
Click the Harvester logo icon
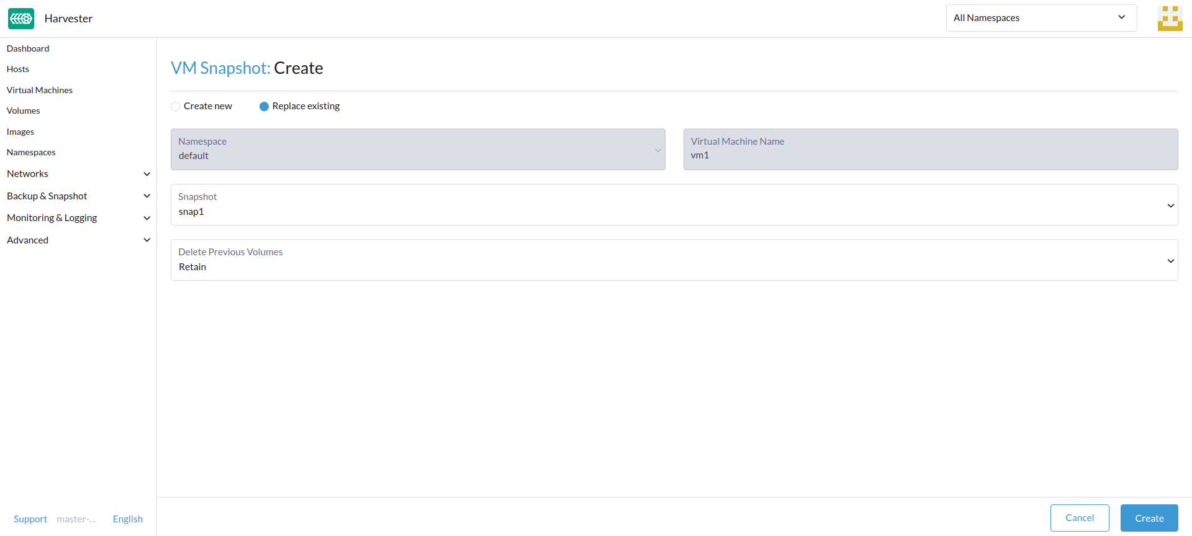pos(21,19)
